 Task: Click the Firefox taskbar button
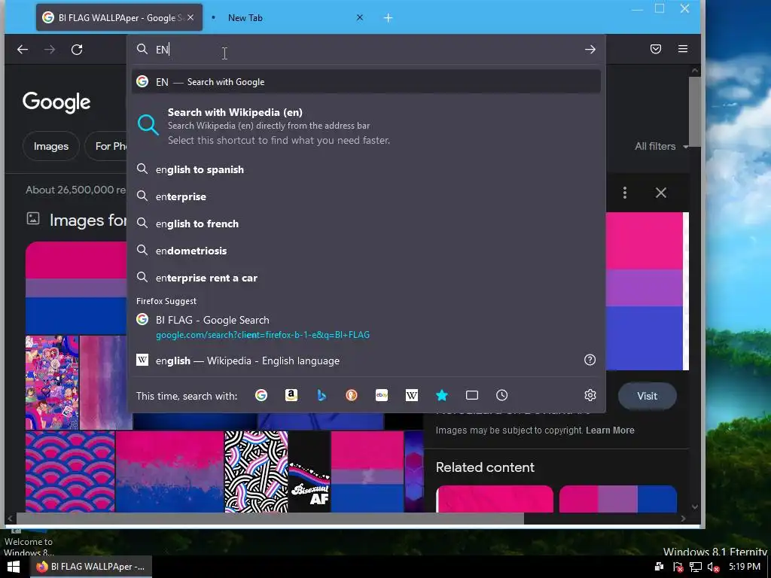coord(91,567)
